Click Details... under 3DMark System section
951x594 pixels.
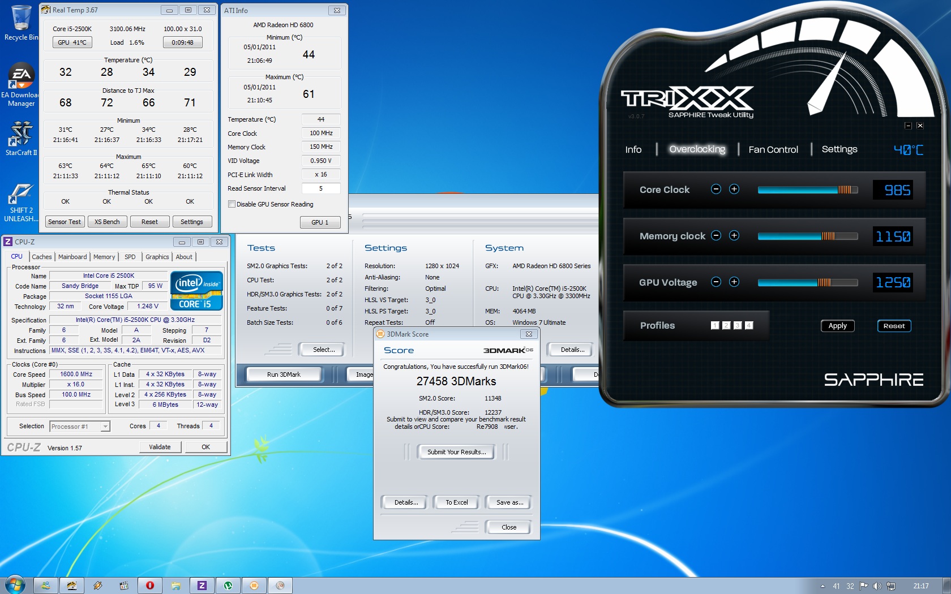pos(572,350)
